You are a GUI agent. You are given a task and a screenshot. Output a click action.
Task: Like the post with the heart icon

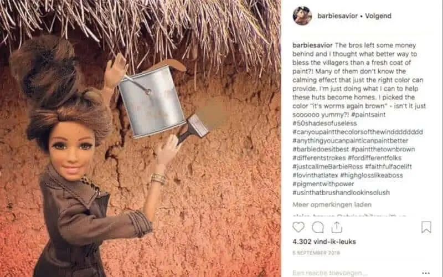[x=298, y=227]
